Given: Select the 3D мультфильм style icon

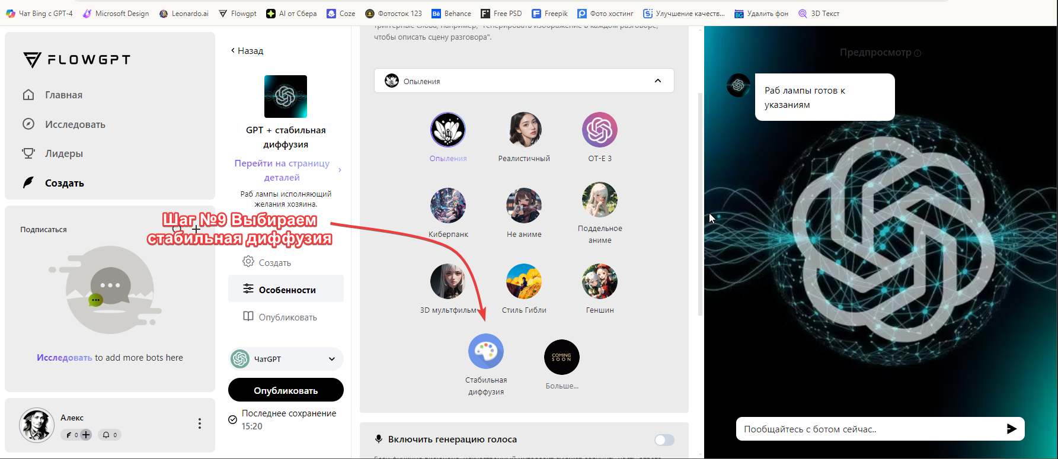Looking at the screenshot, I should [x=448, y=281].
